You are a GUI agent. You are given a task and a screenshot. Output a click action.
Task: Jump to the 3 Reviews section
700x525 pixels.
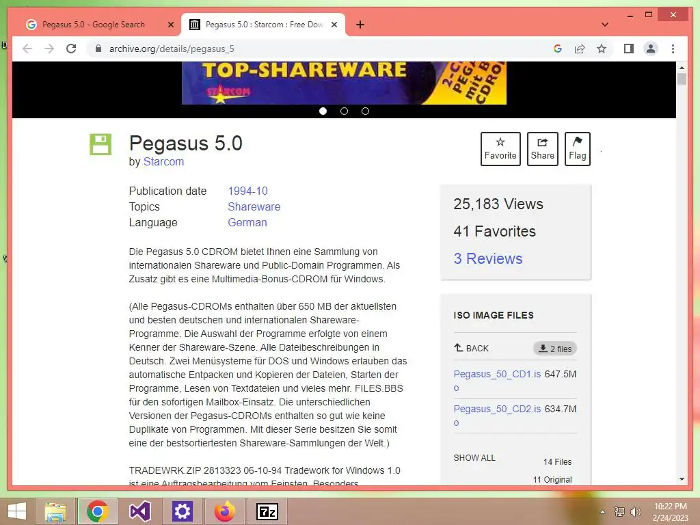point(488,258)
